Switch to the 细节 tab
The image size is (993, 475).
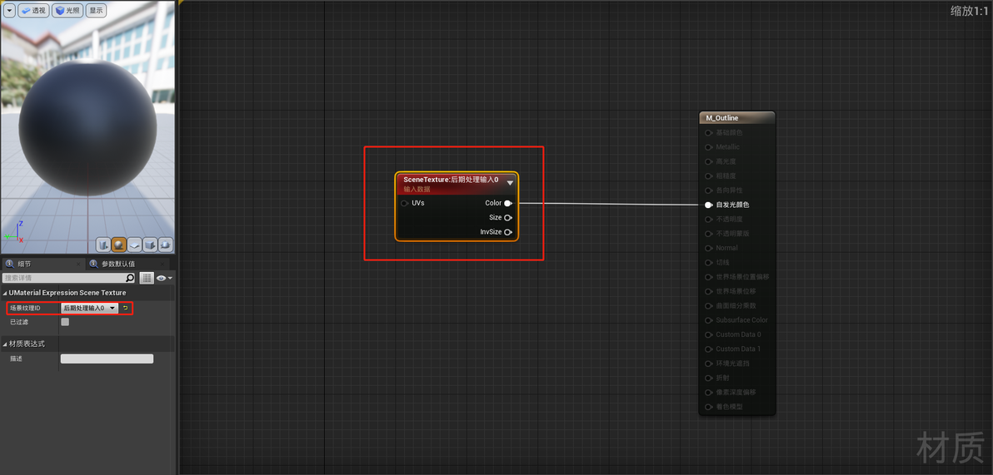click(x=24, y=264)
